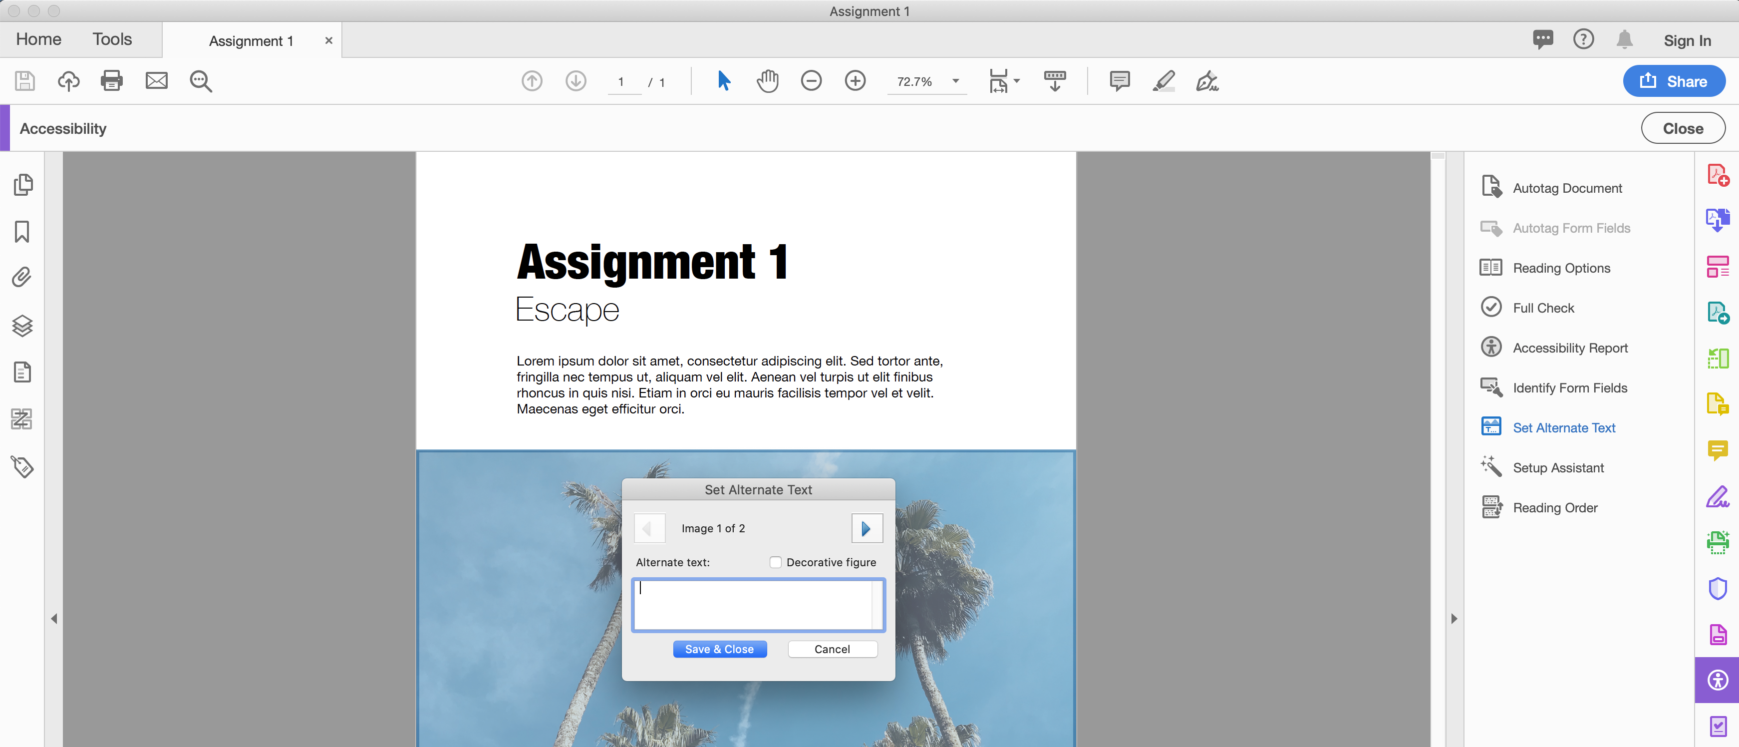Open the Attachments paperclip panel
This screenshot has width=1739, height=747.
(22, 278)
